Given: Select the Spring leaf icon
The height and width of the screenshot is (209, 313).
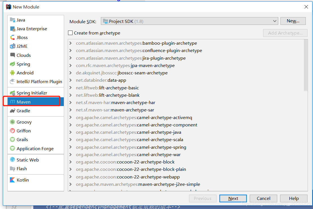Looking at the screenshot, I should (12, 64).
